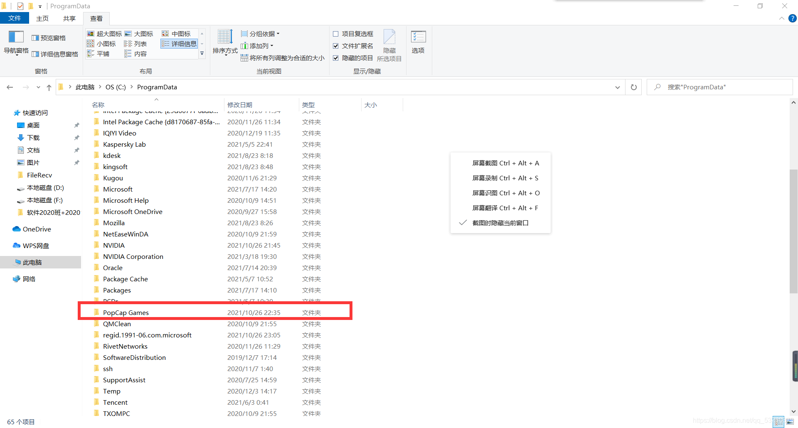Select Extra large icons (超大图标) layout
The image size is (798, 428).
pos(104,34)
